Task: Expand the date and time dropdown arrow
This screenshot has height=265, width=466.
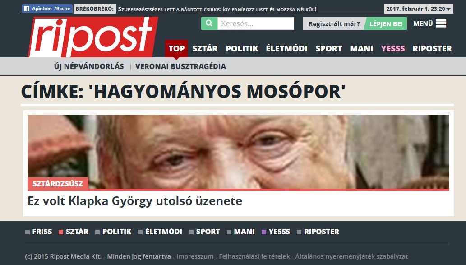Action: (448, 9)
